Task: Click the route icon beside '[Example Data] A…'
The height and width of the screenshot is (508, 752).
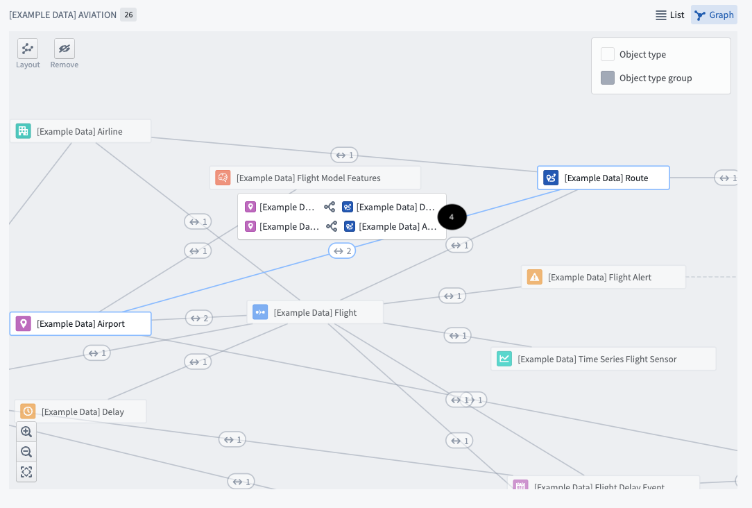Action: 350,226
